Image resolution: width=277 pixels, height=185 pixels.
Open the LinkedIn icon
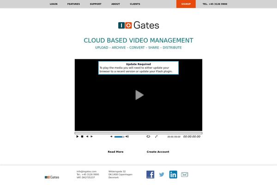click(x=173, y=174)
